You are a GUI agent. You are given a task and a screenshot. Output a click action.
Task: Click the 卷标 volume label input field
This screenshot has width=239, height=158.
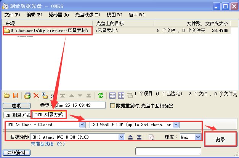click(x=80, y=105)
